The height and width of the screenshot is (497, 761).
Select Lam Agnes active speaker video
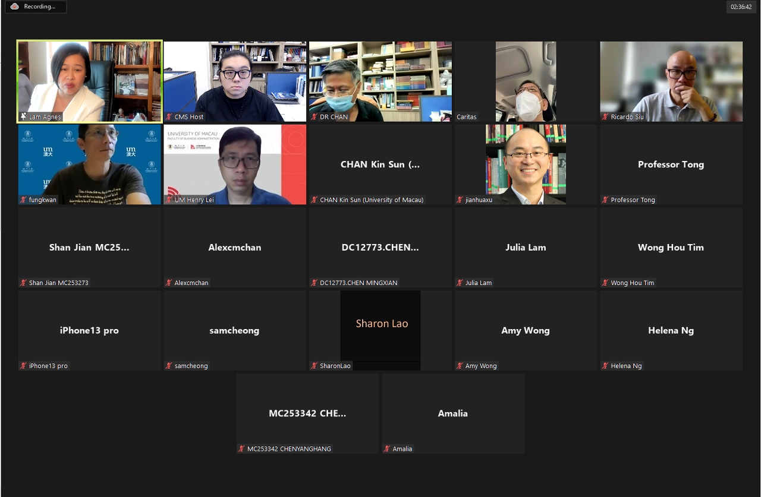(90, 81)
